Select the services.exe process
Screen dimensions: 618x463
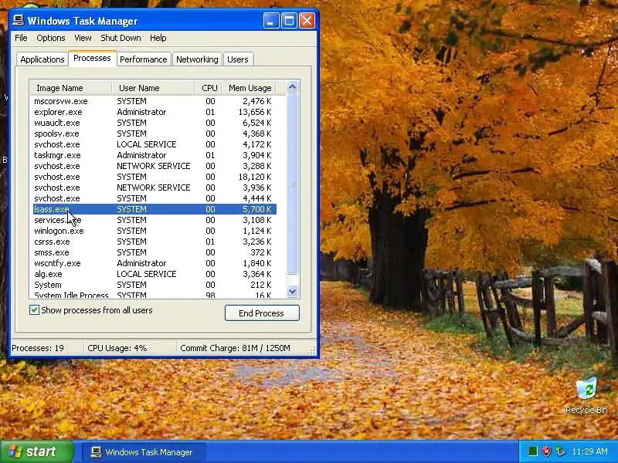click(x=154, y=220)
